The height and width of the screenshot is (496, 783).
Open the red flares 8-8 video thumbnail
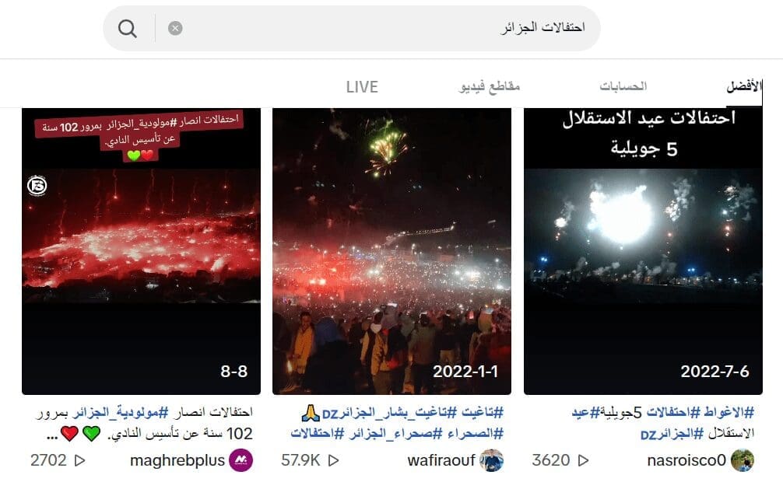[x=142, y=251]
